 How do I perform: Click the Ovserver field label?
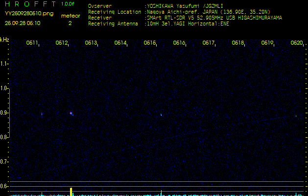[x=100, y=6]
